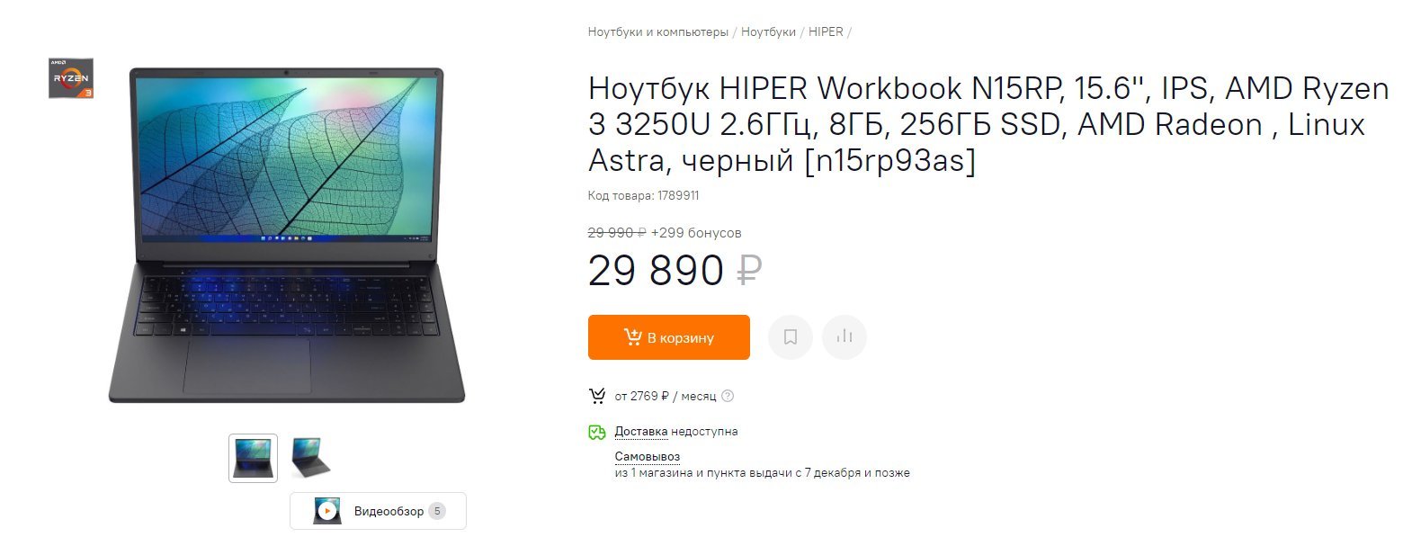Screen dimensions: 1412x555
Task: Click the +299 бонусов text
Action: 696,233
